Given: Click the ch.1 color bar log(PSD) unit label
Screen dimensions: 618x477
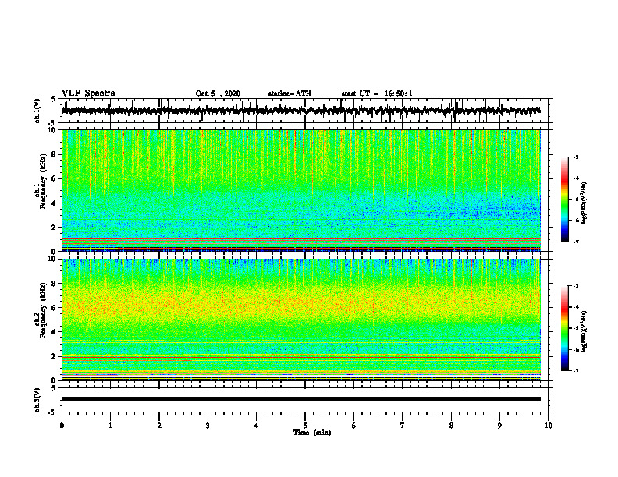Looking at the screenshot, I should (584, 203).
